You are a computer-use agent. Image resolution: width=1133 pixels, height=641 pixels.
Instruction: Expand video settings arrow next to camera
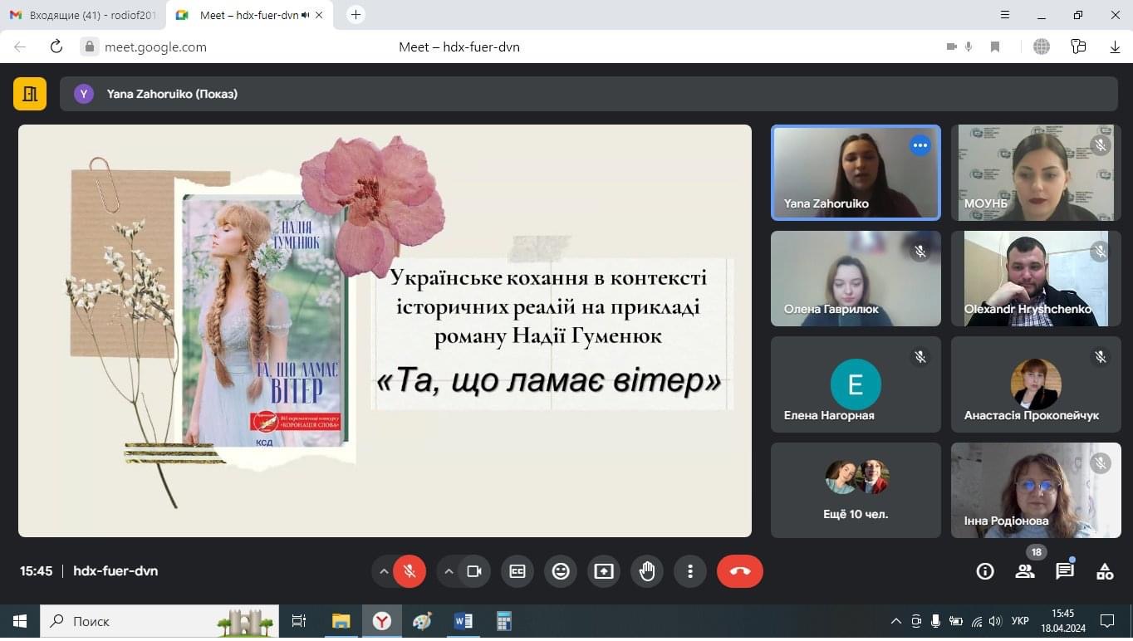(448, 571)
